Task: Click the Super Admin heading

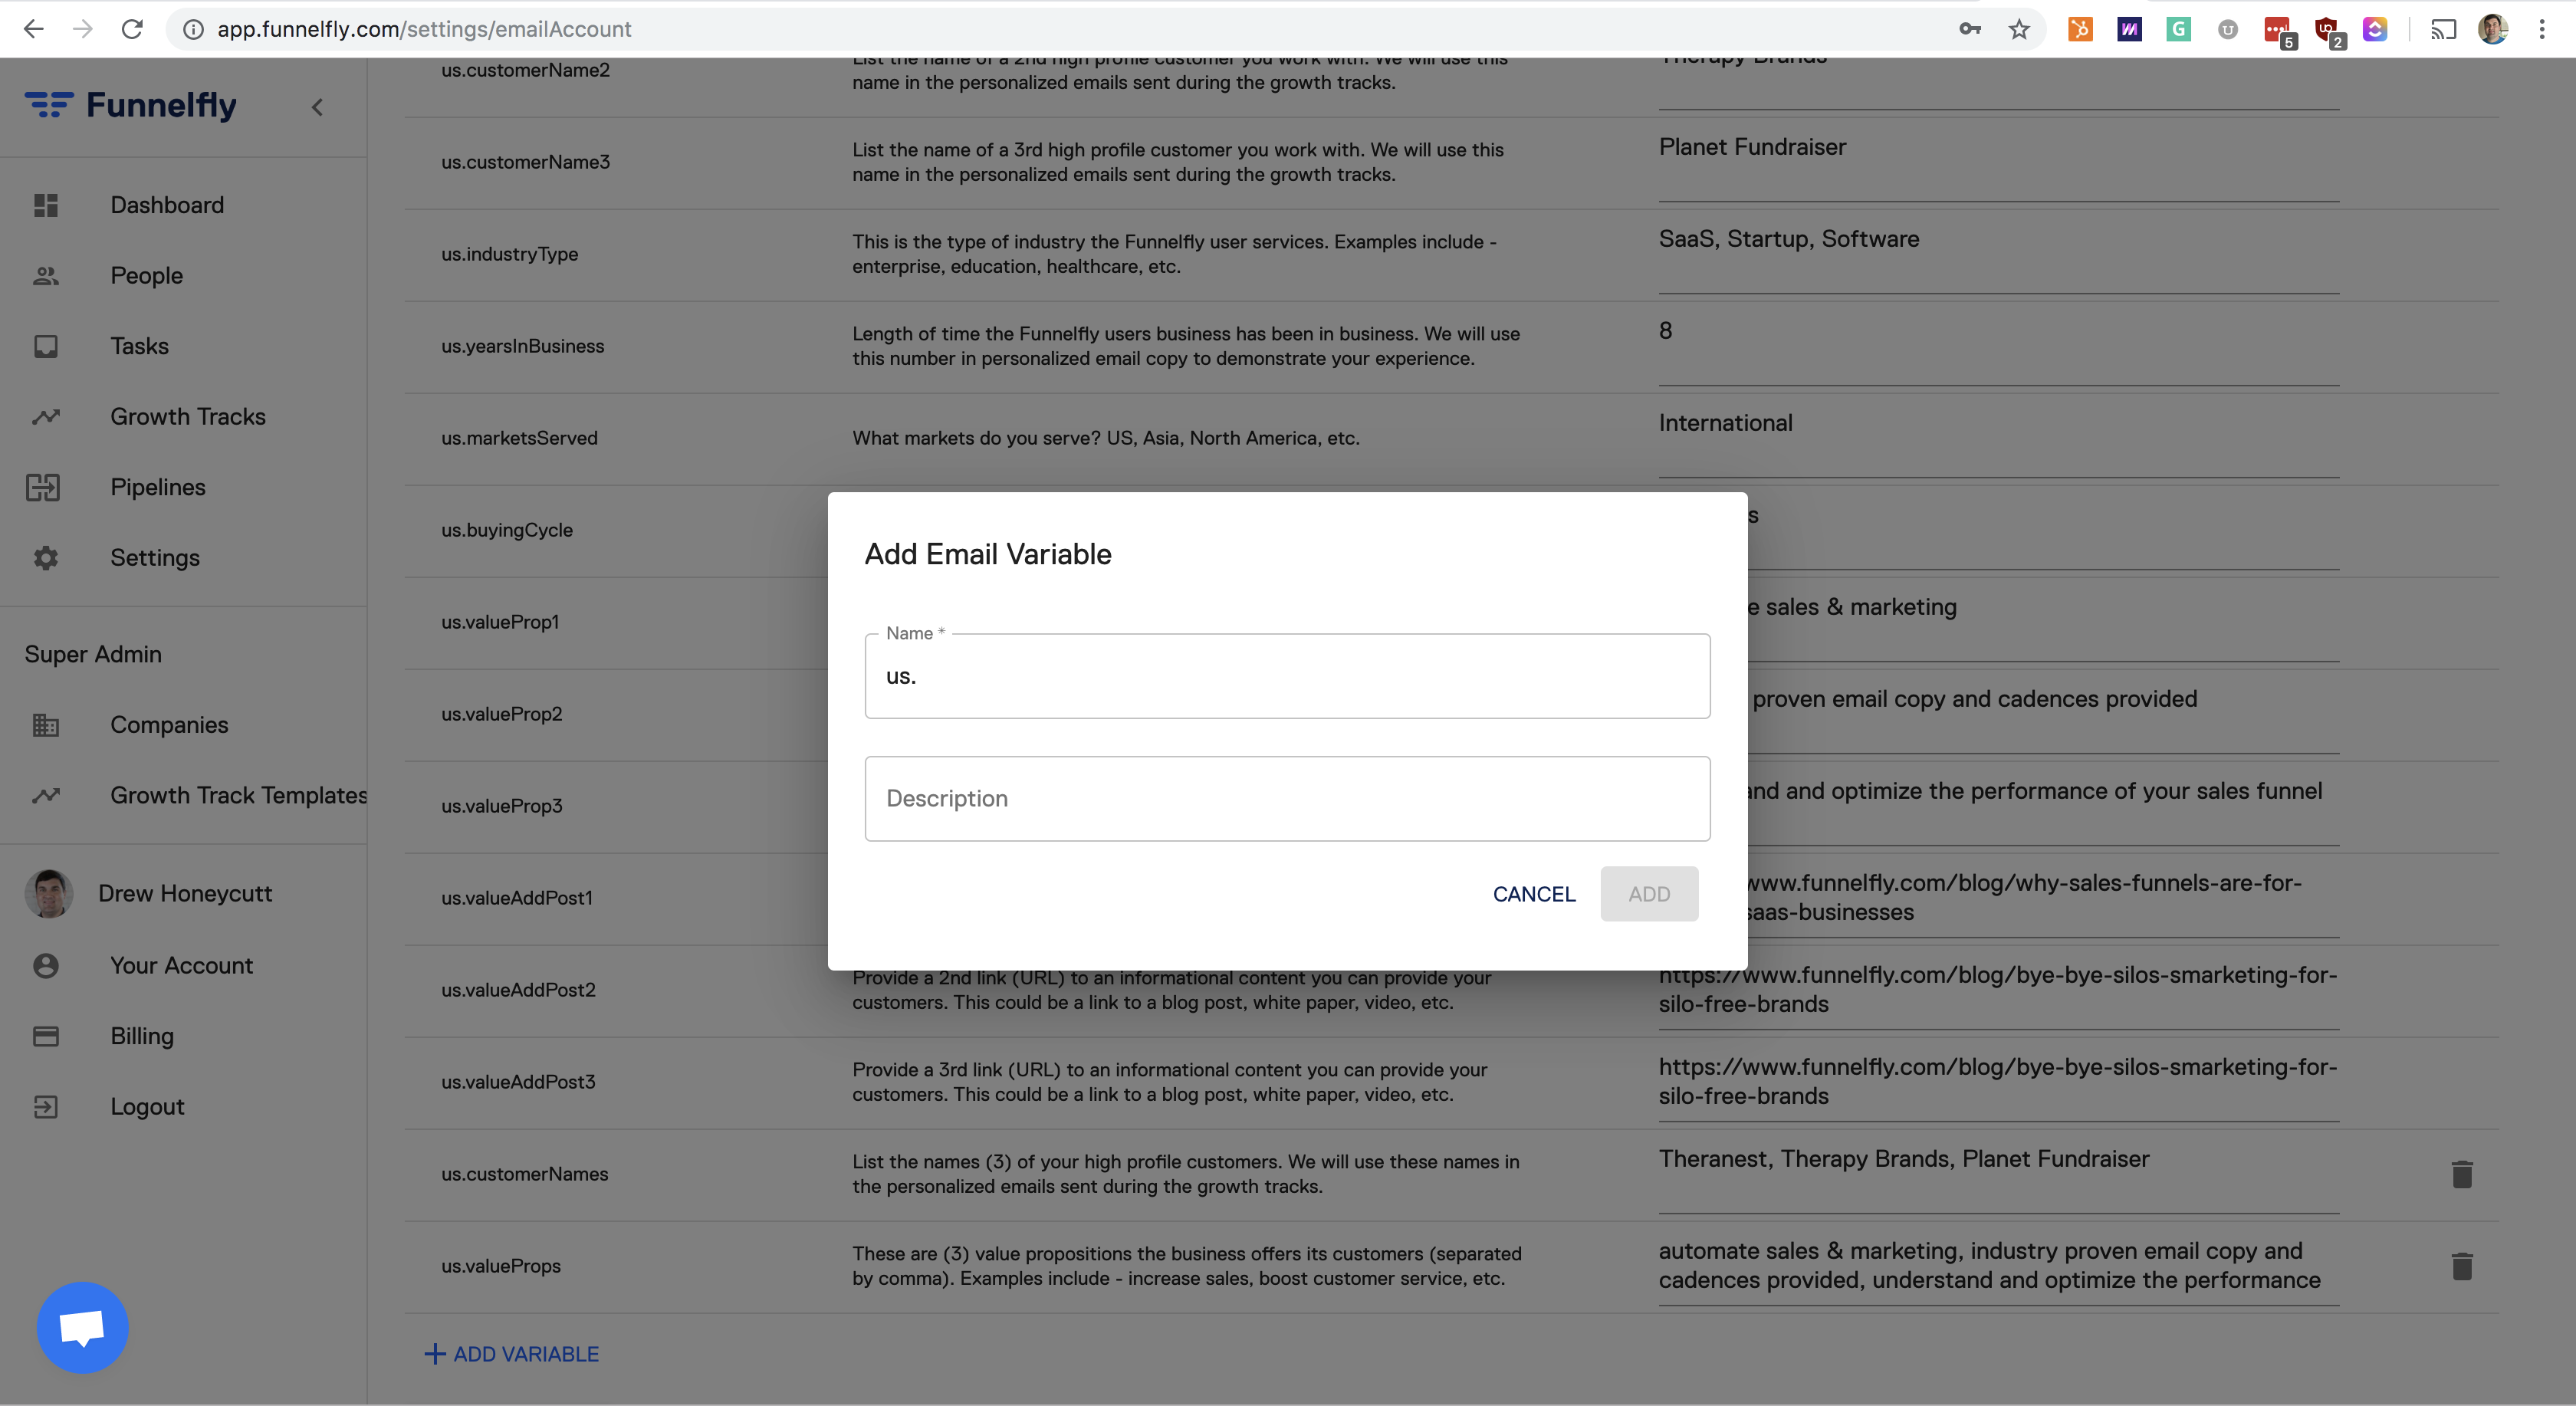Action: [93, 654]
